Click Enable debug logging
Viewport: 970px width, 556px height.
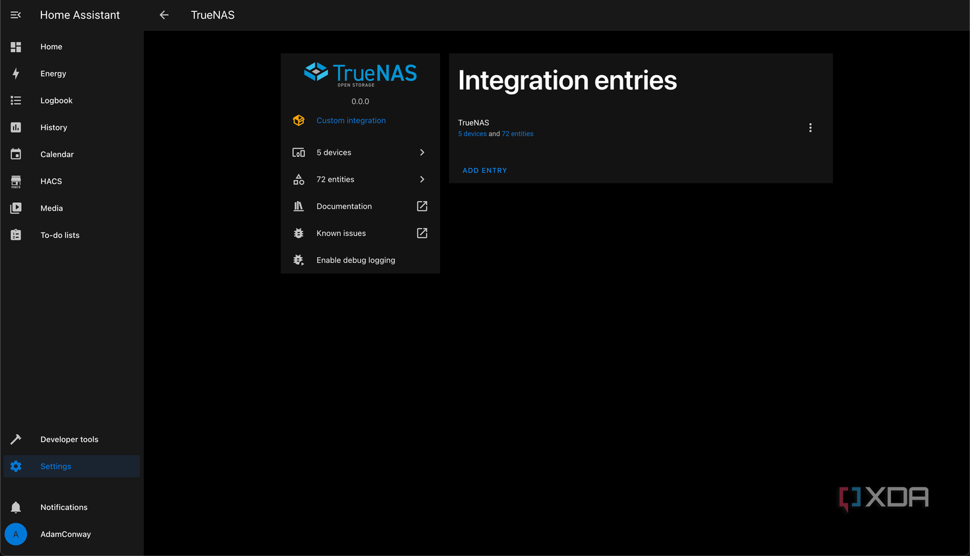pos(360,260)
